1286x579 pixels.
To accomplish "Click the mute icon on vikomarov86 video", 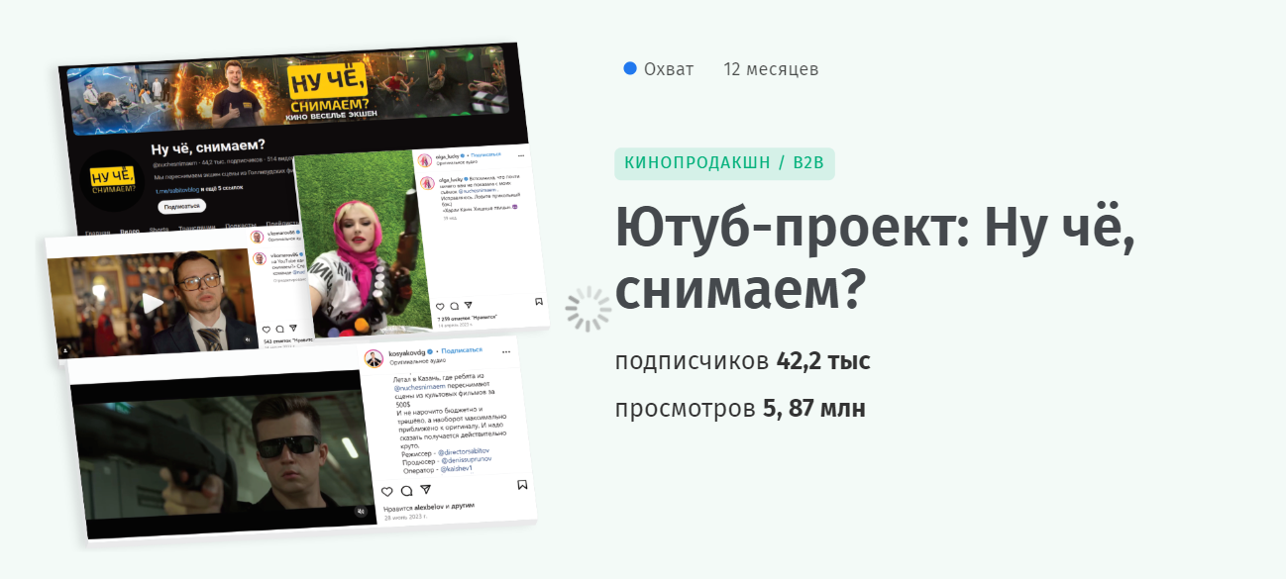I will pos(248,338).
